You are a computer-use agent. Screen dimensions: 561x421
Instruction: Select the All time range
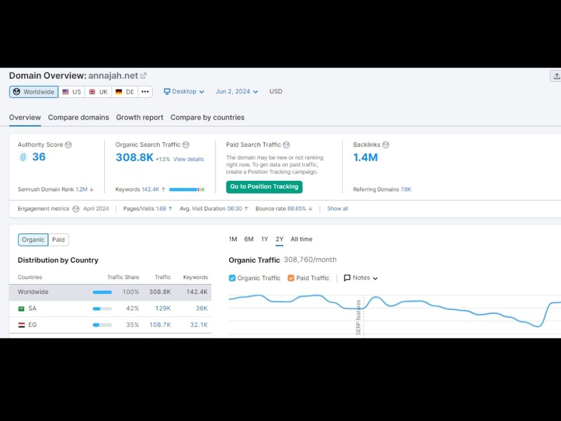(301, 239)
